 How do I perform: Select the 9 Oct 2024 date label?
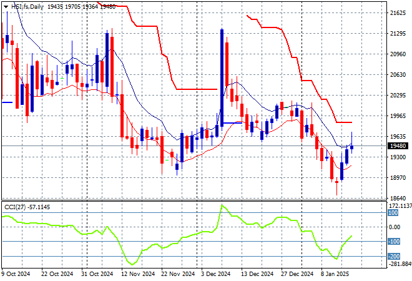[16, 274]
